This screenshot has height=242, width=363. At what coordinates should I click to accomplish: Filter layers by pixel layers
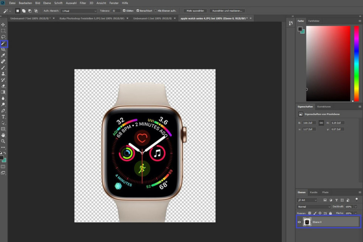click(325, 200)
